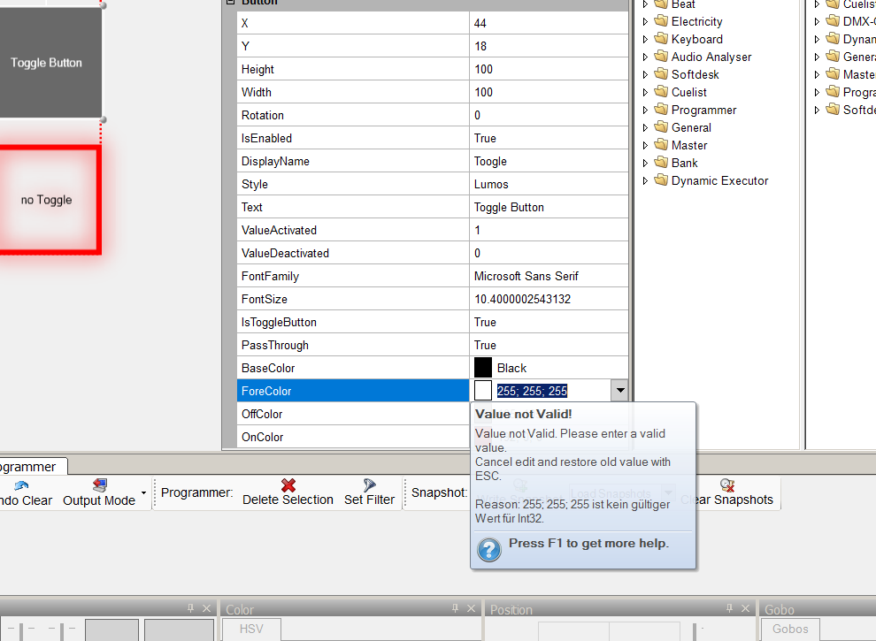This screenshot has height=641, width=876.
Task: Click the Delete Selection red X icon
Action: [288, 485]
